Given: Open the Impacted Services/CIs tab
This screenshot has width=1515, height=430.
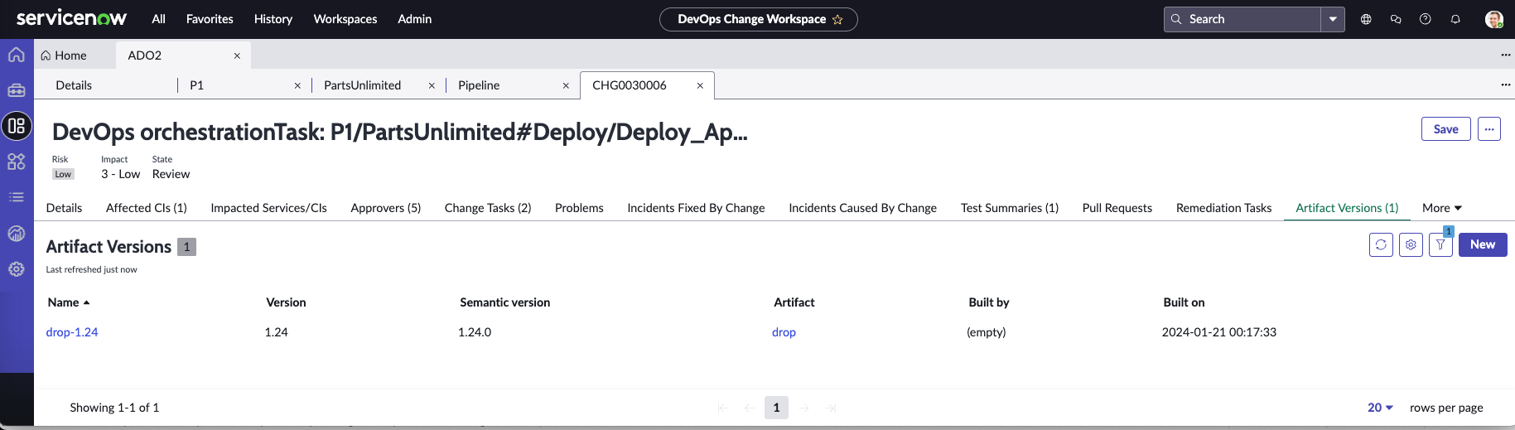Looking at the screenshot, I should coord(269,208).
